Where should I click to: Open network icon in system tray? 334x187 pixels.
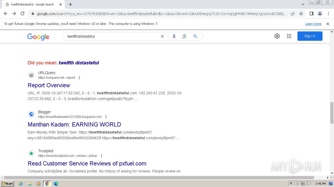(303, 184)
